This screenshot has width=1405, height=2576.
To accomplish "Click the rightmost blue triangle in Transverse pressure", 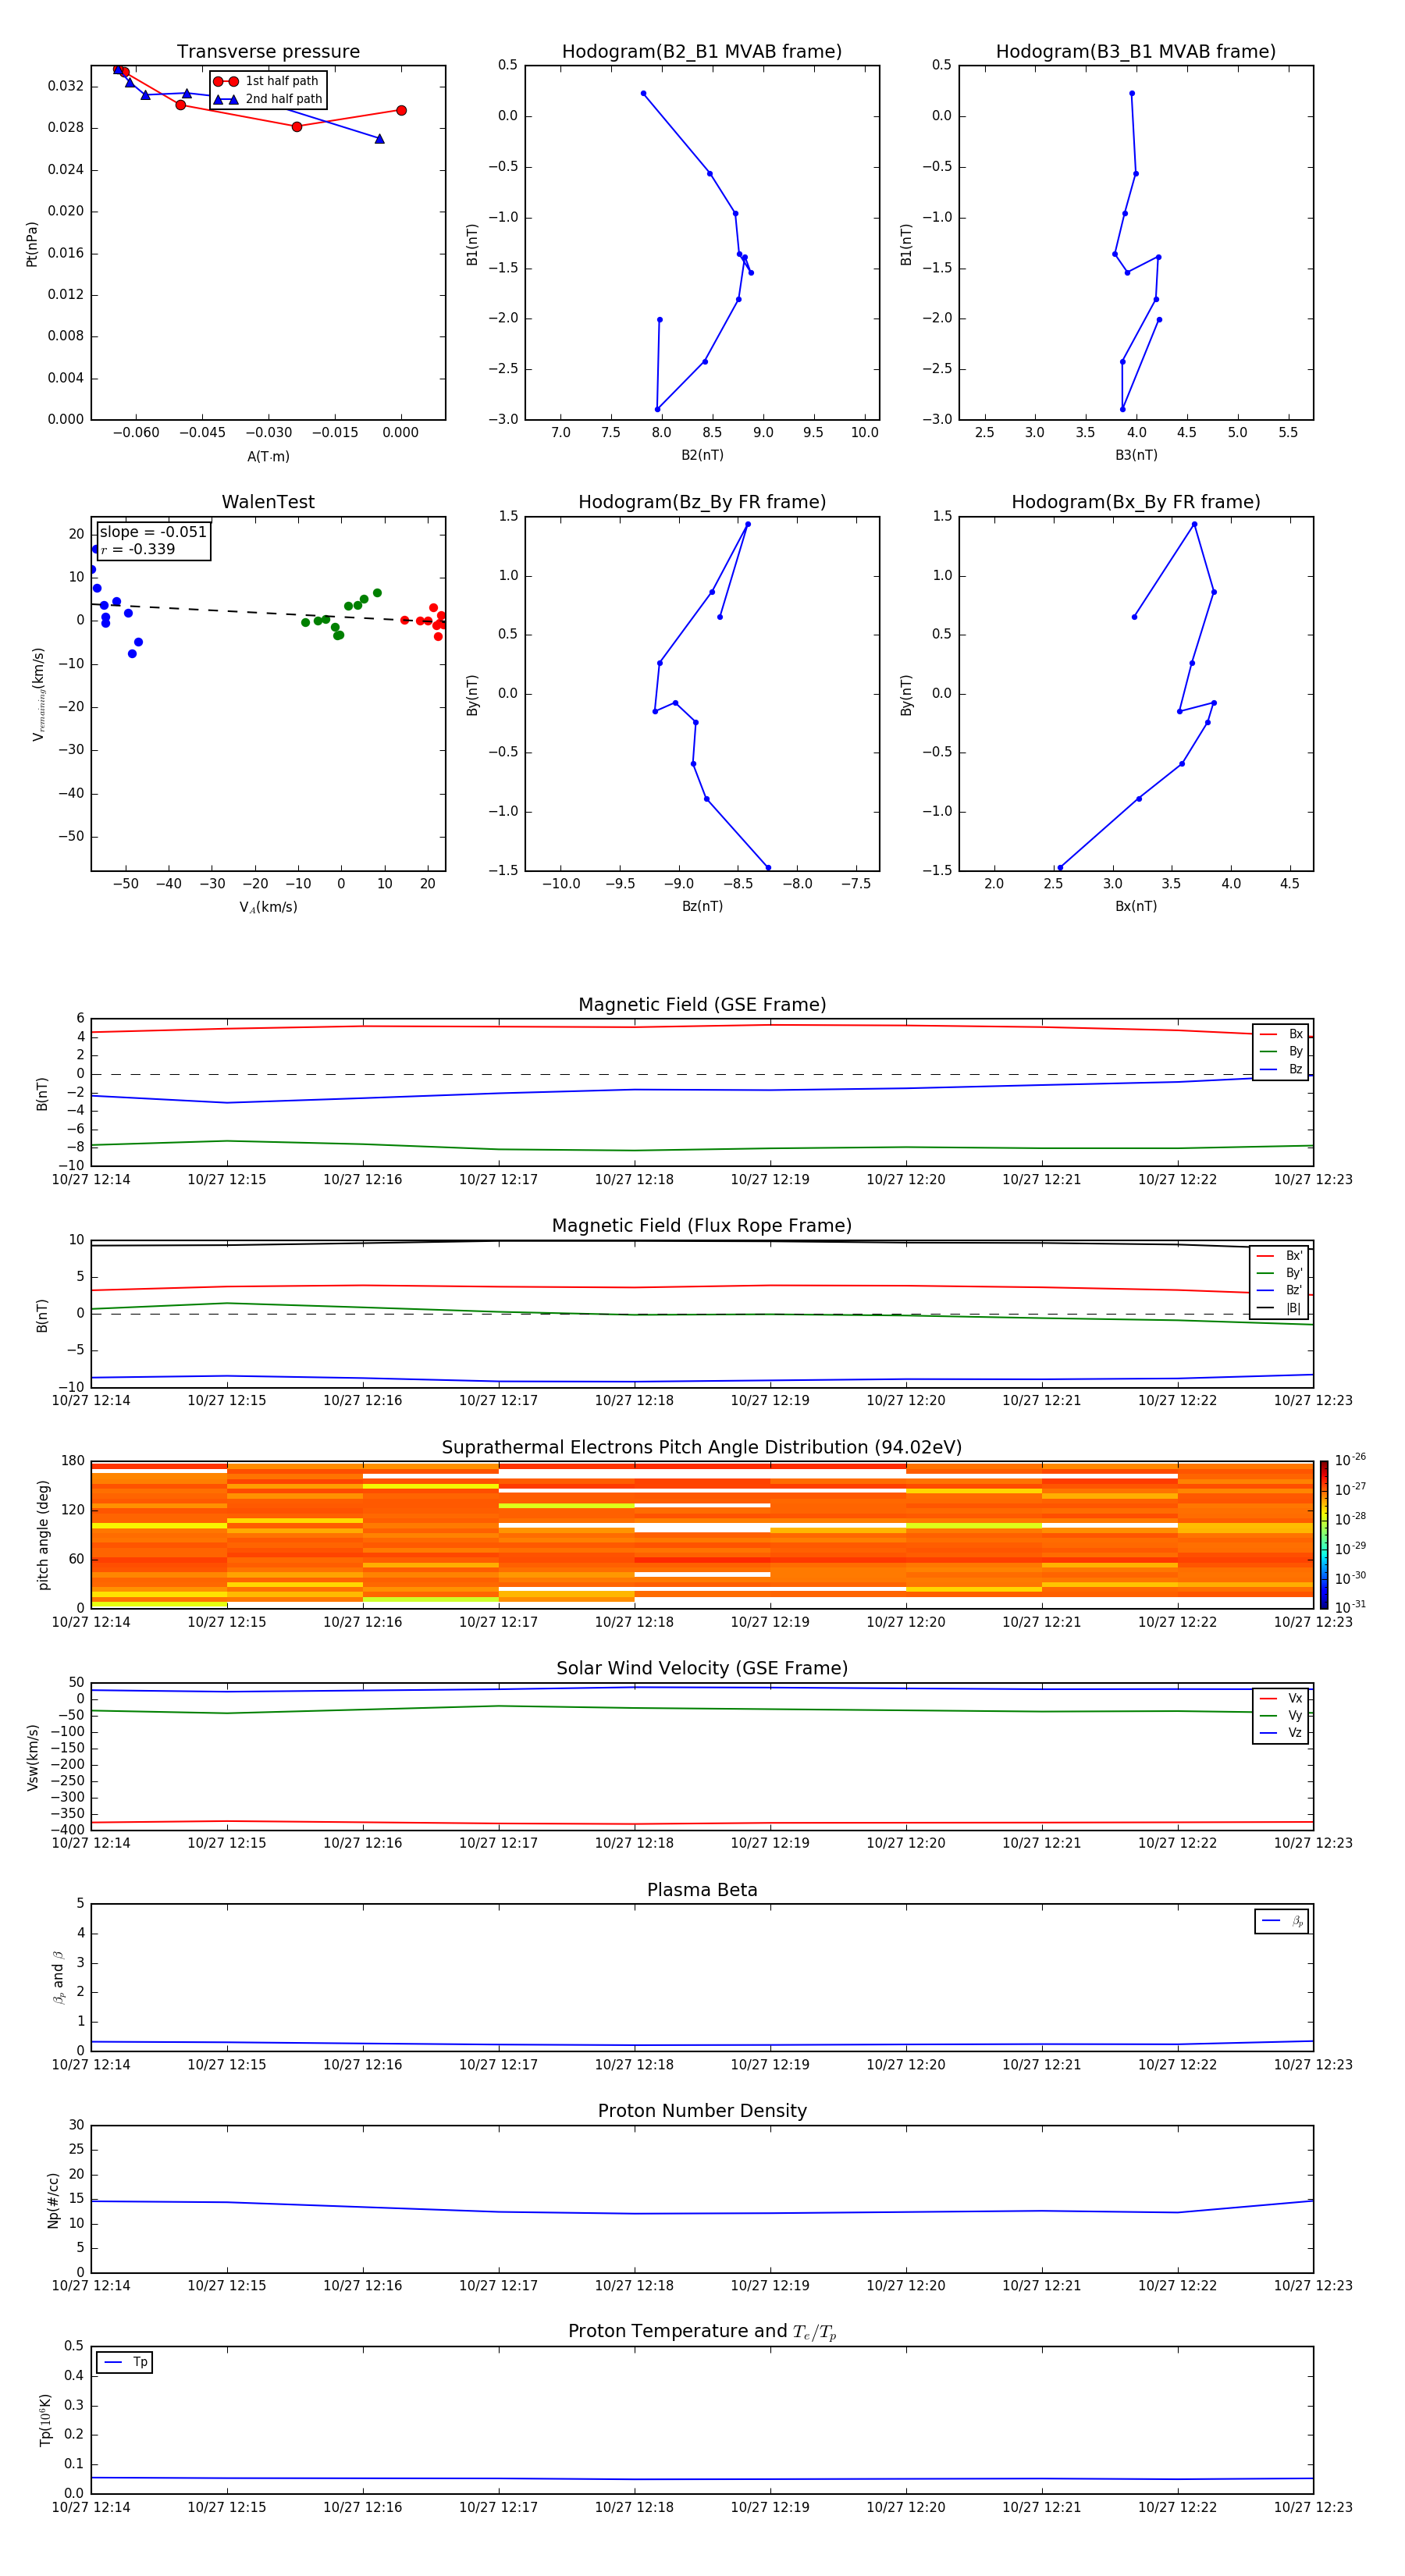I will pos(379,138).
